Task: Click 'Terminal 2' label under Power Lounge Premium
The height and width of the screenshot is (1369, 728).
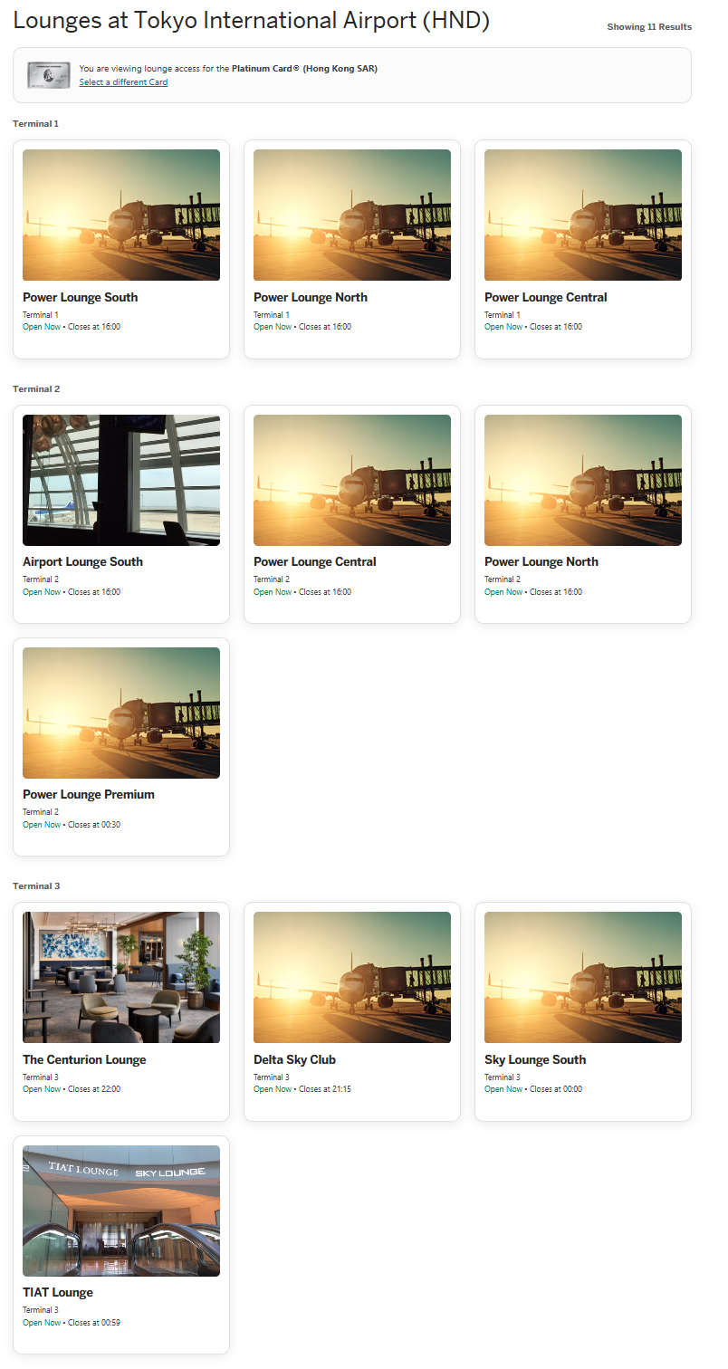Action: pyautogui.click(x=41, y=812)
